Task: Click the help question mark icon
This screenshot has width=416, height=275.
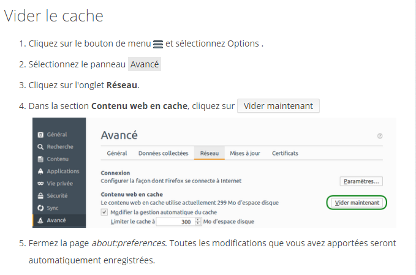Action: [380, 136]
